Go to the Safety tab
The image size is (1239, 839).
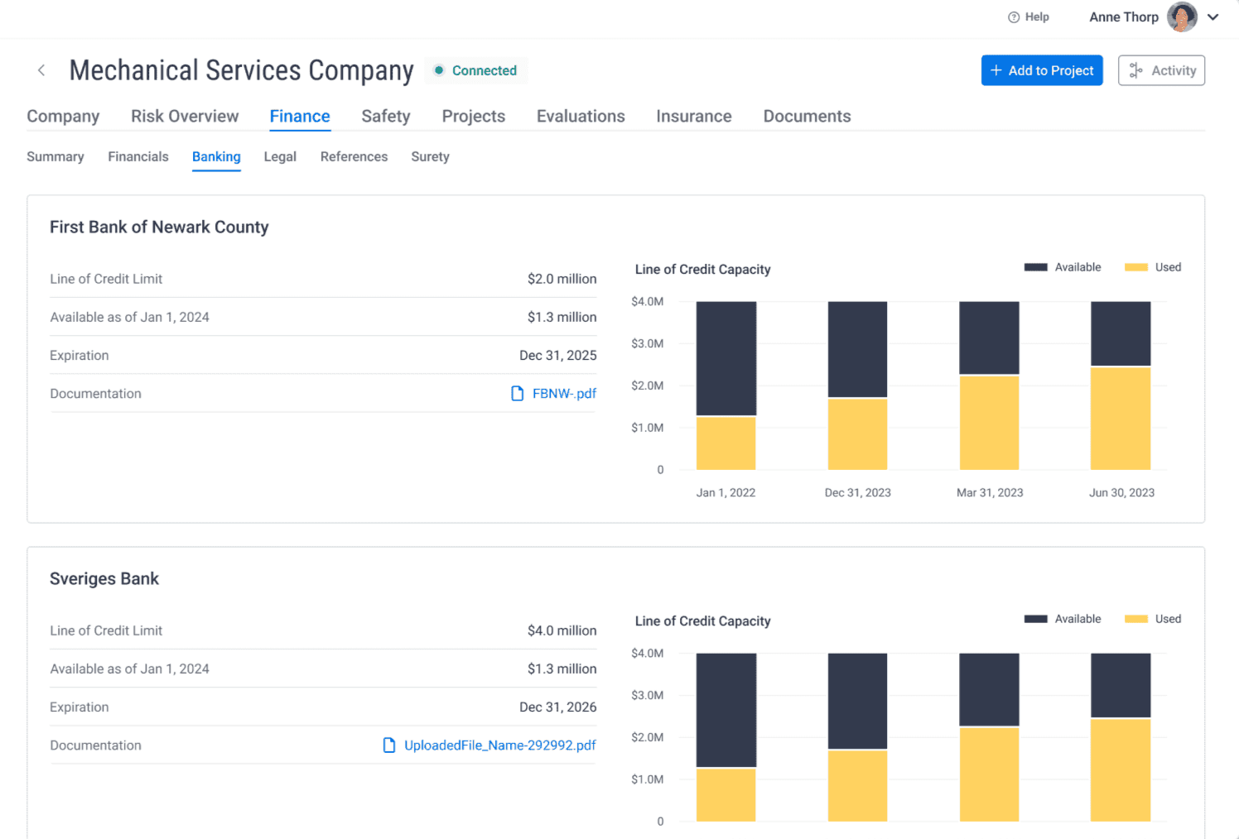point(386,117)
